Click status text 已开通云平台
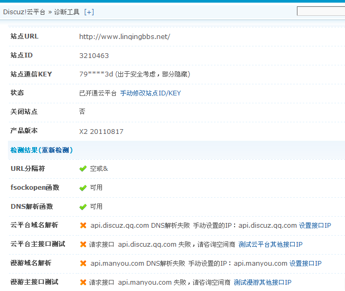345x291 pixels. click(x=98, y=93)
